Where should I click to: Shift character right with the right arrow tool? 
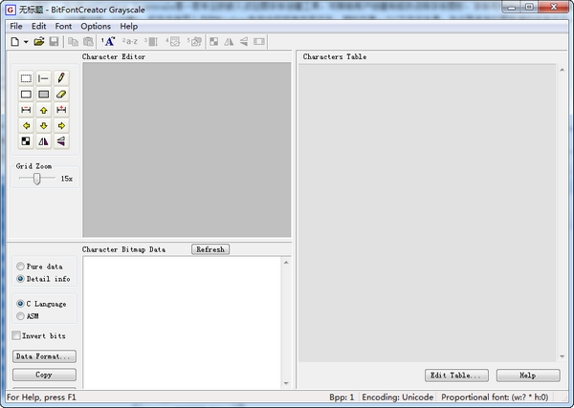tap(61, 125)
